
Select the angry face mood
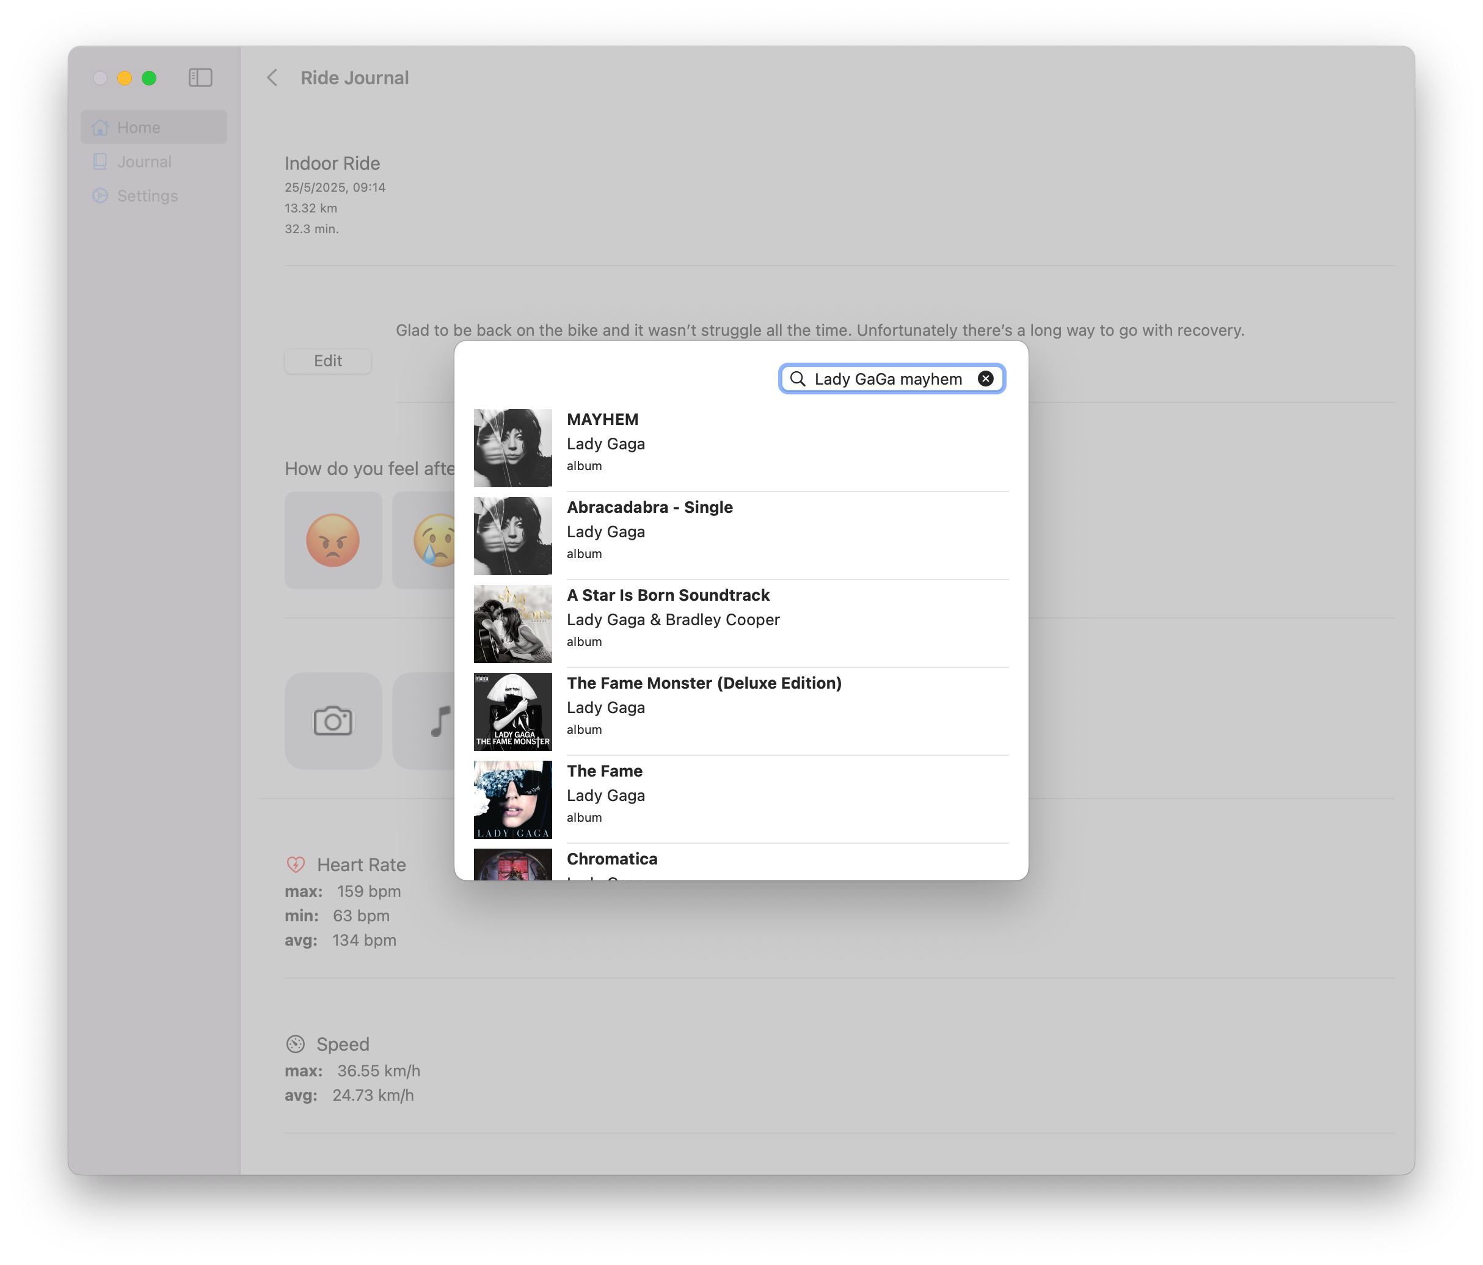(333, 540)
